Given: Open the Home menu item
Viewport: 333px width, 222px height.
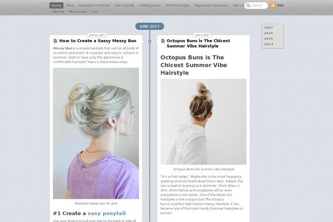Looking at the screenshot, I should click(56, 6).
